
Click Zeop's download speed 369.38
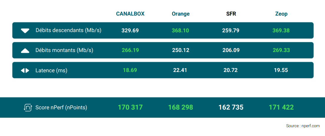(281, 31)
